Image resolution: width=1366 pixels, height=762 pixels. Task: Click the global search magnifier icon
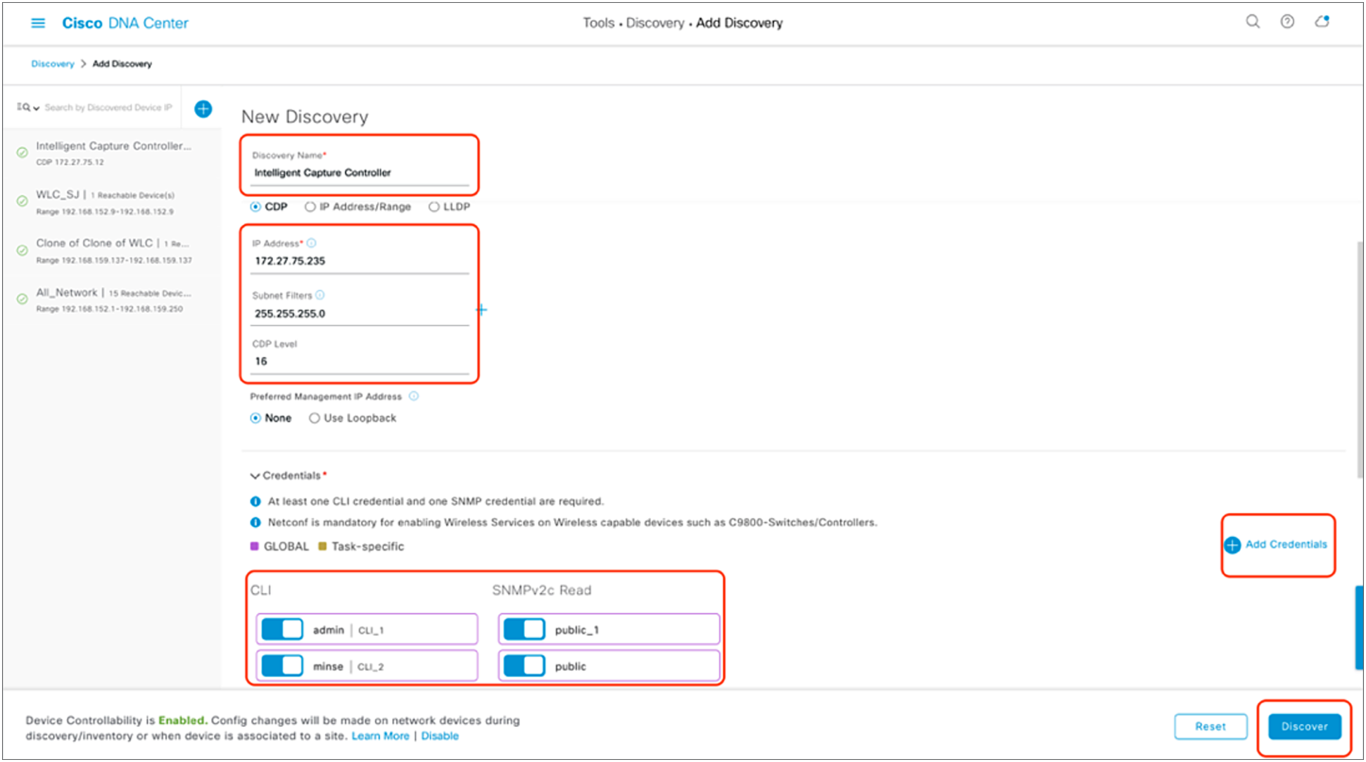(1253, 22)
